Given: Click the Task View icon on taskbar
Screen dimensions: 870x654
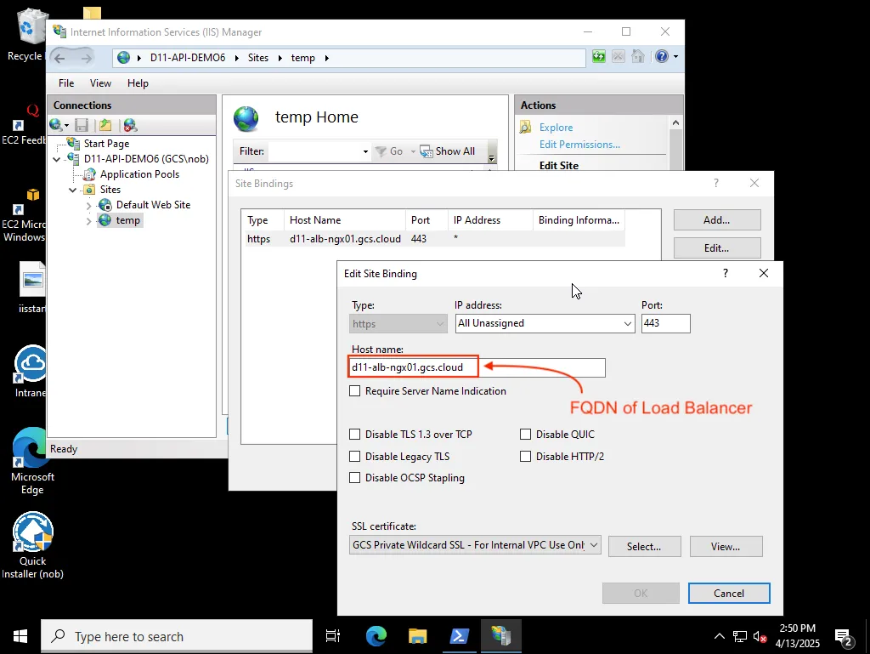Looking at the screenshot, I should [x=333, y=636].
